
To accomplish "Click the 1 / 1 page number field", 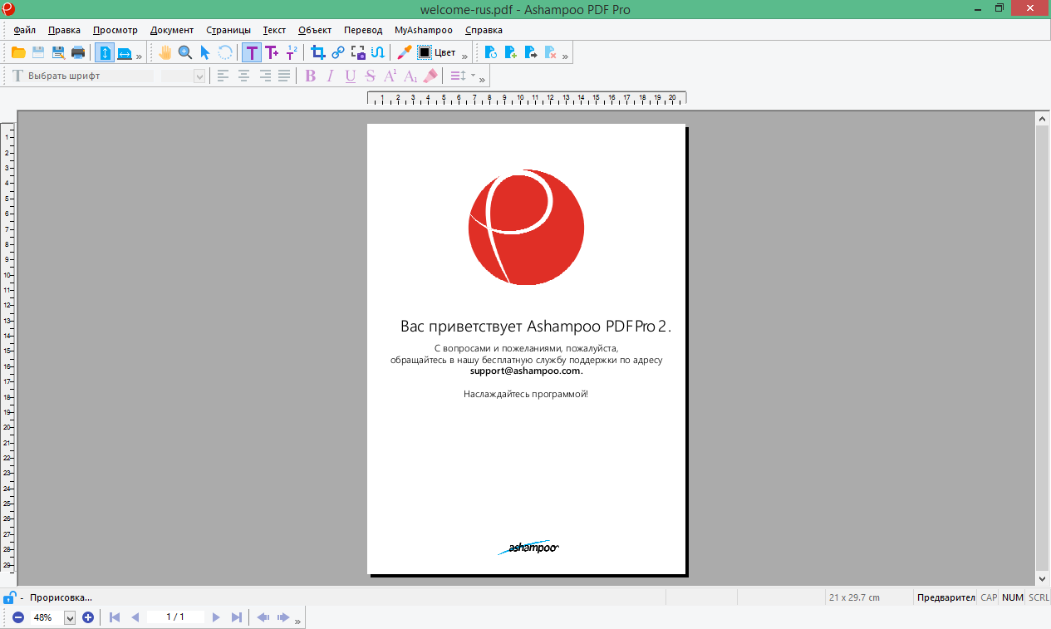I will [175, 617].
